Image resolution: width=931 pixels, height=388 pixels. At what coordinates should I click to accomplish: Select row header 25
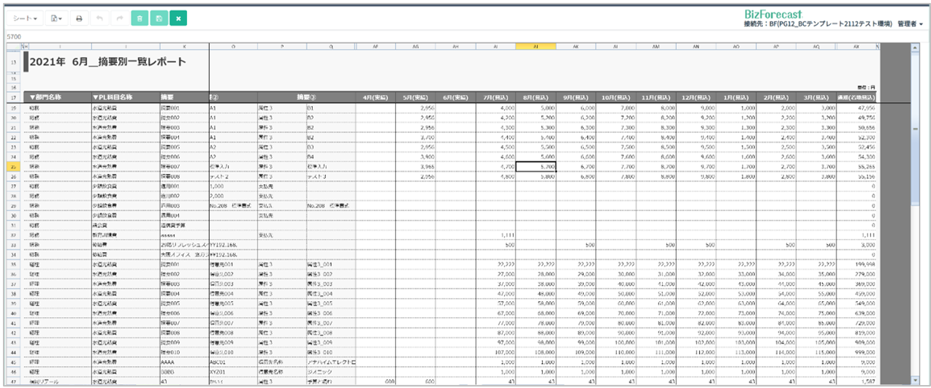[x=13, y=167]
